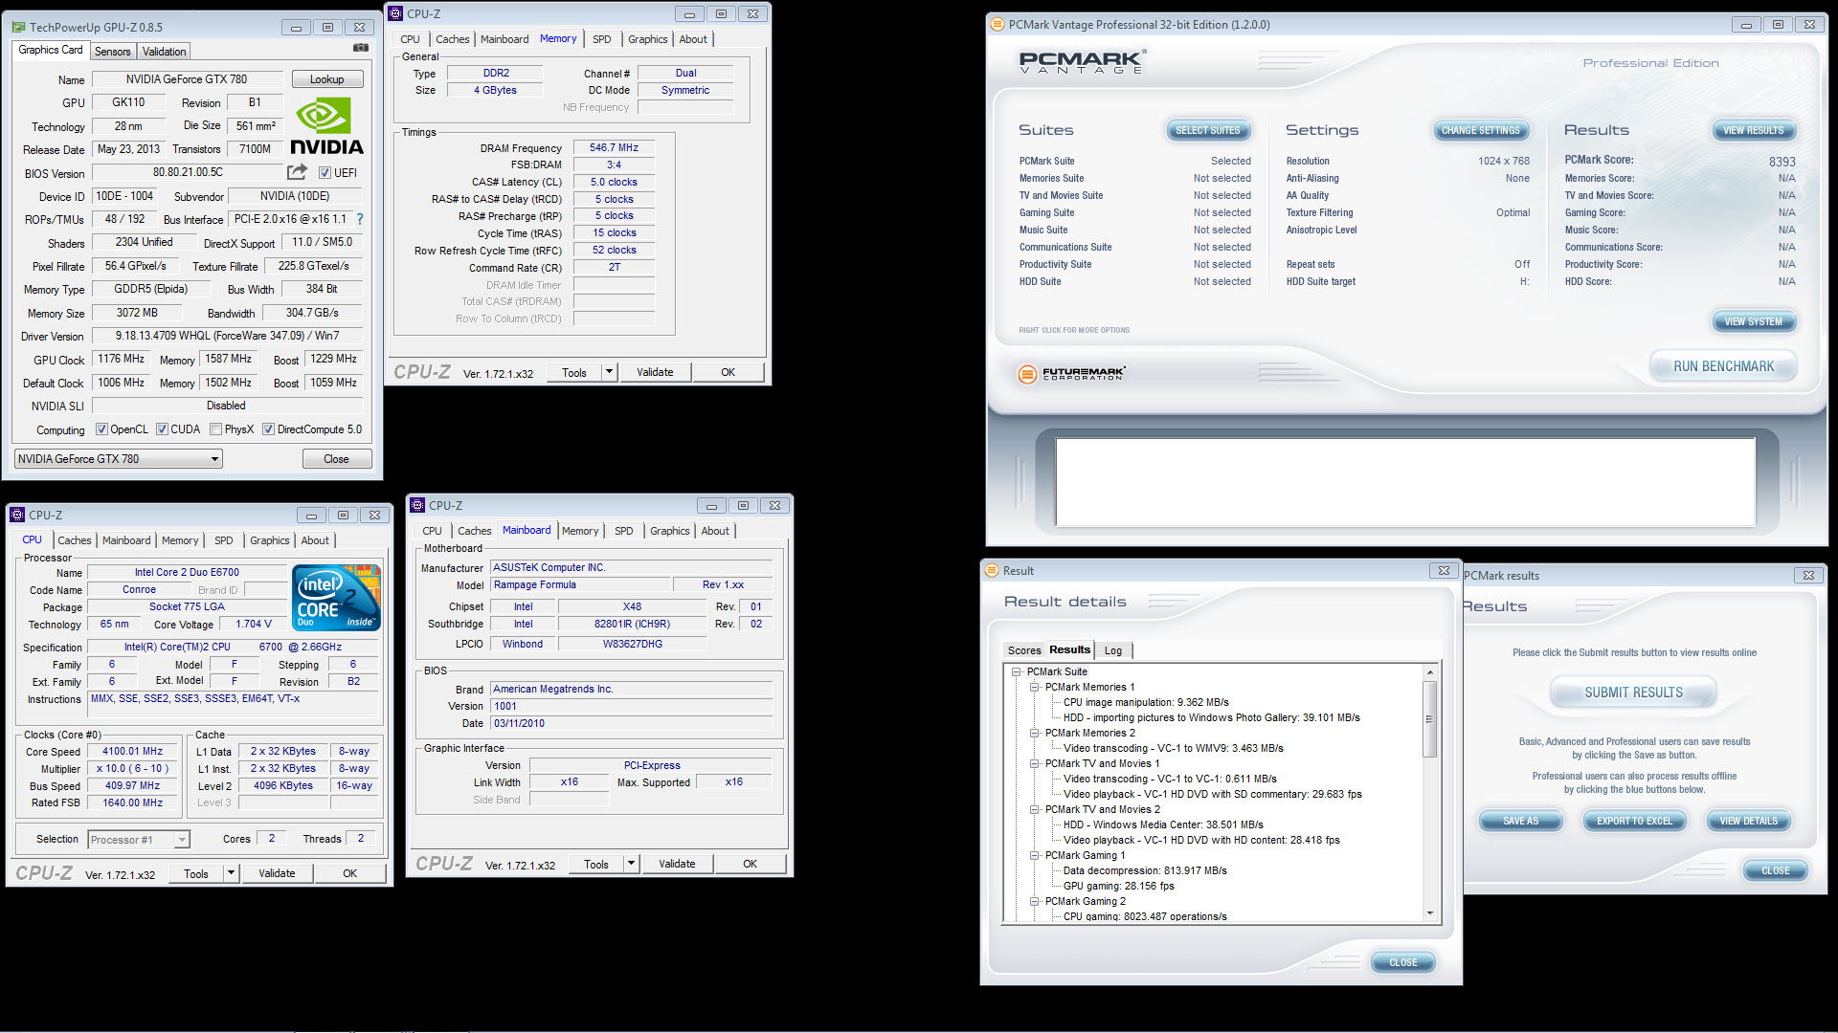Click the Intel Core 2 Duo logo badge
The width and height of the screenshot is (1838, 1033).
point(337,598)
